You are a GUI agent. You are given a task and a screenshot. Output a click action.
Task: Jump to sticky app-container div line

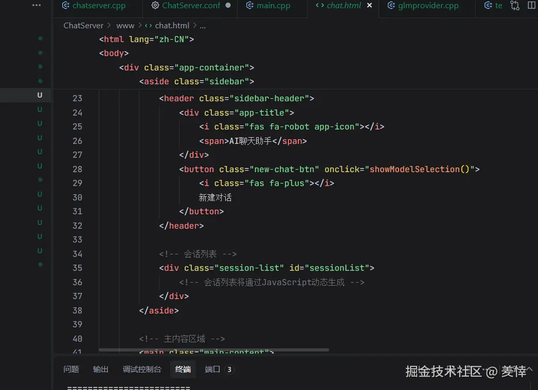pos(187,67)
